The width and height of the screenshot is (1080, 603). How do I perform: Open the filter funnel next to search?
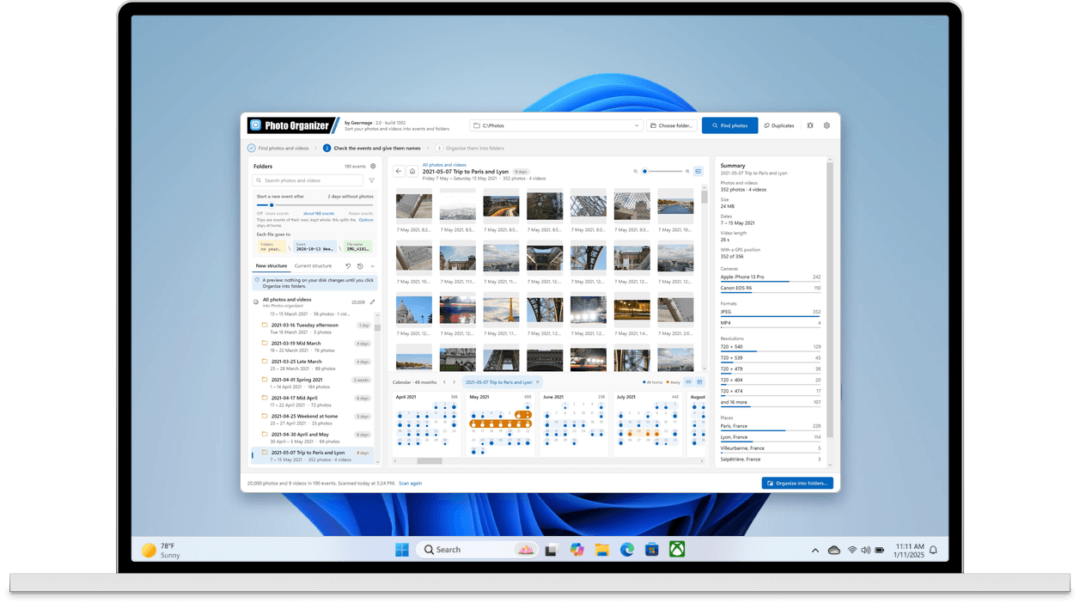tap(371, 180)
